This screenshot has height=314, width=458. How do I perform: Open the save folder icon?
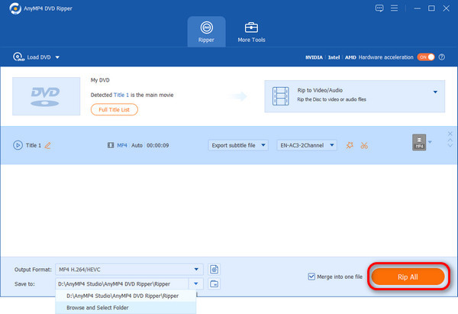click(x=214, y=283)
